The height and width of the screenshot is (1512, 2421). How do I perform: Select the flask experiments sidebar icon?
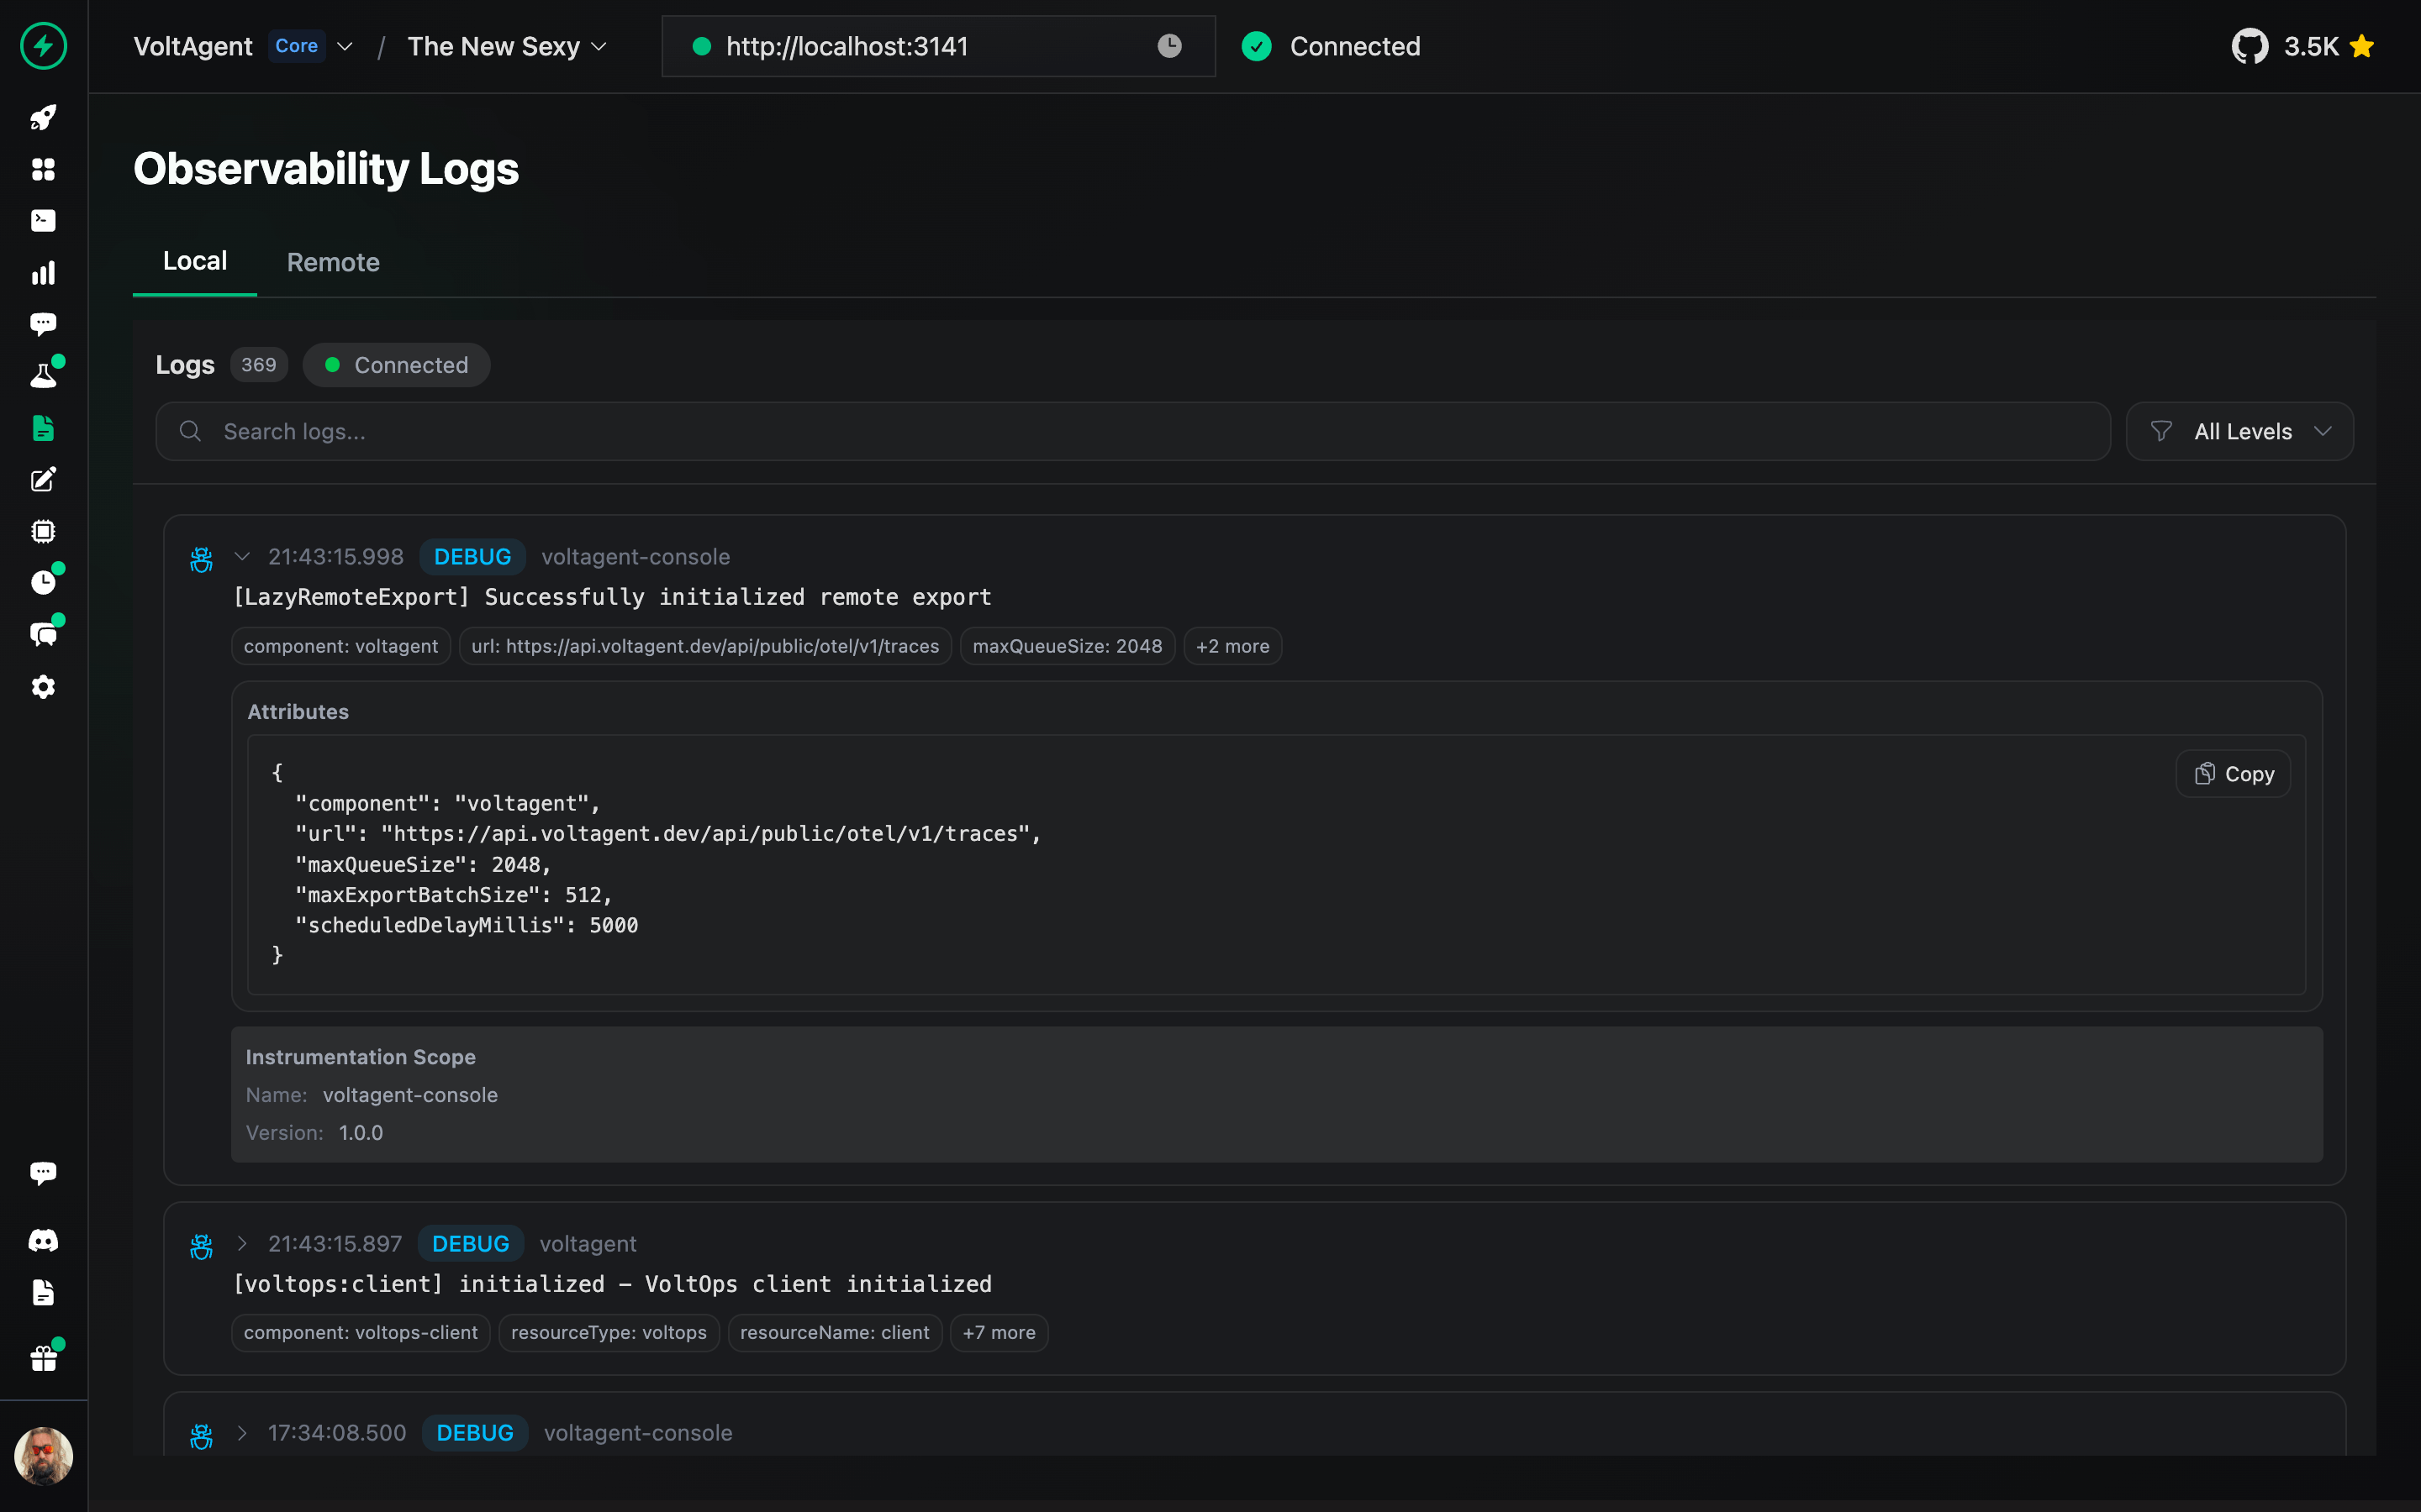[x=43, y=373]
